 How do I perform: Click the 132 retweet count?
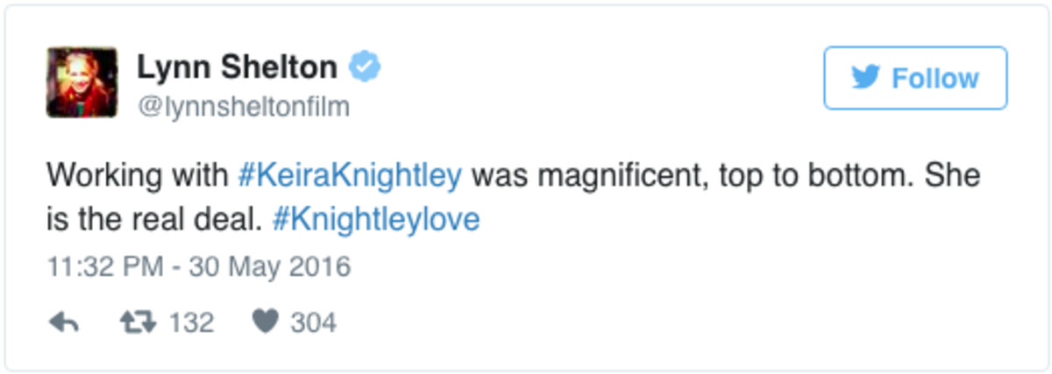190,323
